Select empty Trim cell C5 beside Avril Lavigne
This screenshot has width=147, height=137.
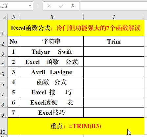[114, 72]
